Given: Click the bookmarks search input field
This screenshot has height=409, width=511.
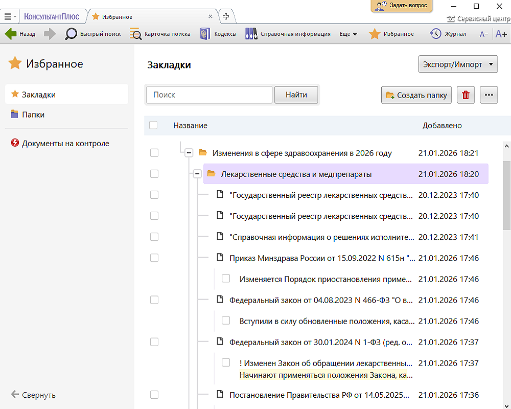Looking at the screenshot, I should pyautogui.click(x=209, y=95).
